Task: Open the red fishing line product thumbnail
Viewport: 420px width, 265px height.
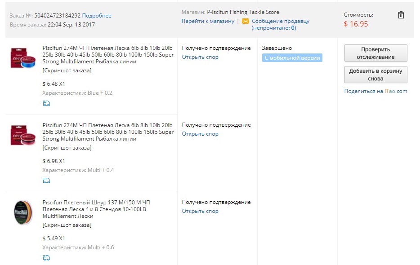Action: coord(23,135)
